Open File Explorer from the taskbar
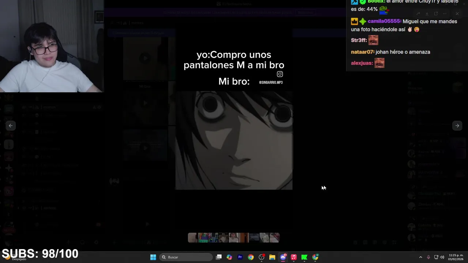Image resolution: width=468 pixels, height=263 pixels. (272, 257)
